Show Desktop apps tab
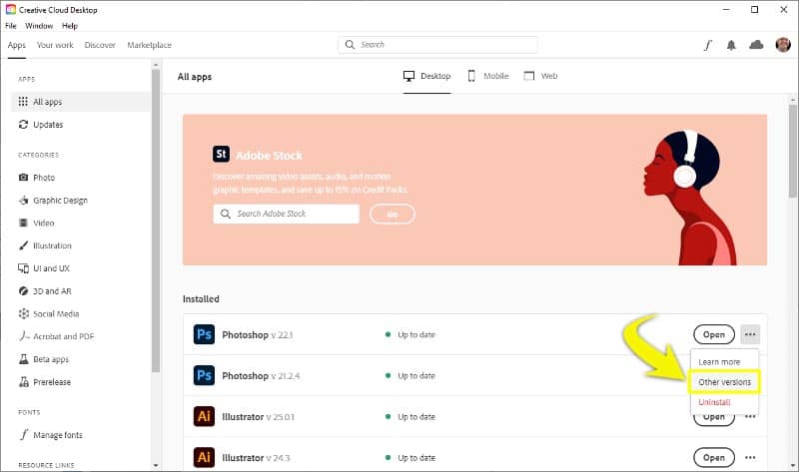Image resolution: width=799 pixels, height=472 pixels. point(427,77)
